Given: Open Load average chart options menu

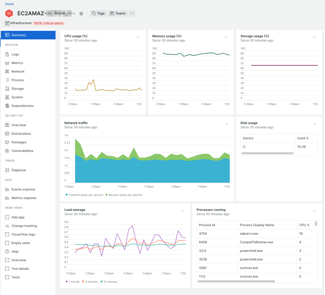Looking at the screenshot, I should [x=183, y=211].
